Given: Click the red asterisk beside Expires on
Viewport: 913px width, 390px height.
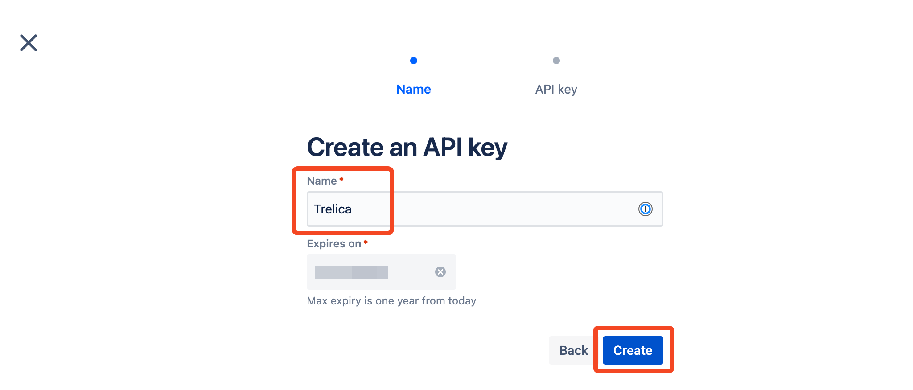Looking at the screenshot, I should click(x=366, y=242).
